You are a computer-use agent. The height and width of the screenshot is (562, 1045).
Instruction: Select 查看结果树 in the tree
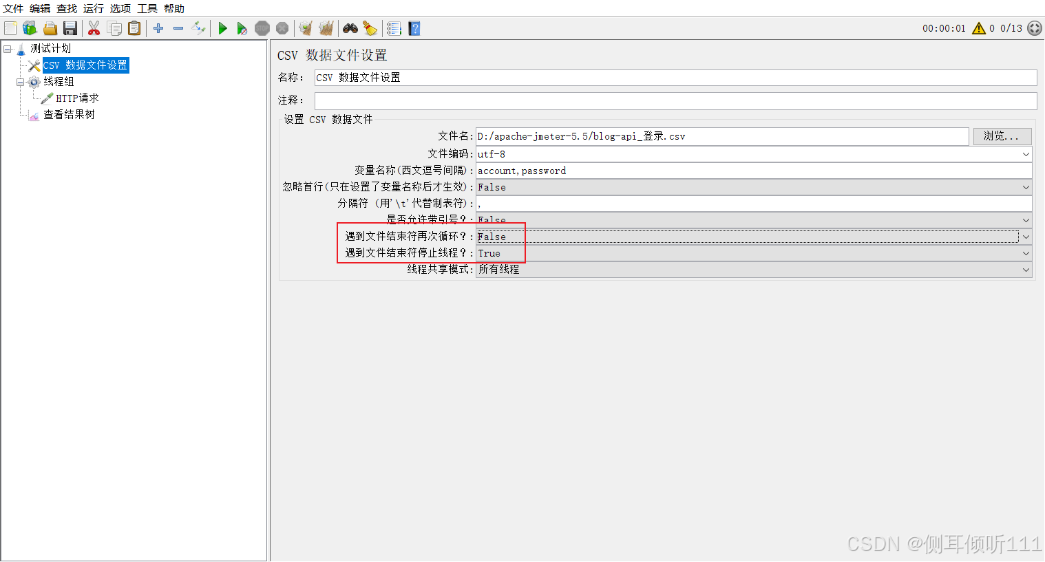pos(69,114)
